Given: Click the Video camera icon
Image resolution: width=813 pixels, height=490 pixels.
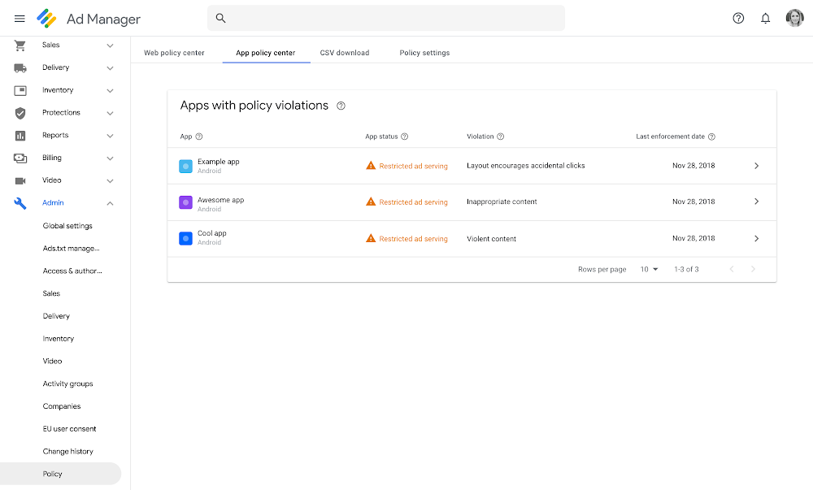Looking at the screenshot, I should click(20, 180).
